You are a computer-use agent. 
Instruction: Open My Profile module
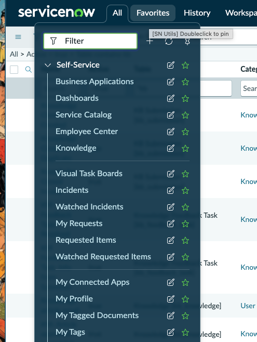click(74, 299)
